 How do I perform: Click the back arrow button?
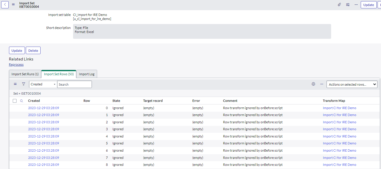pos(5,5)
